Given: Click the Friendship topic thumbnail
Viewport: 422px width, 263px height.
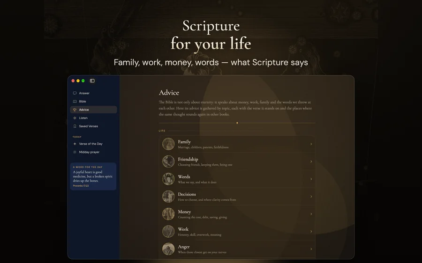Looking at the screenshot, I should 168,161.
